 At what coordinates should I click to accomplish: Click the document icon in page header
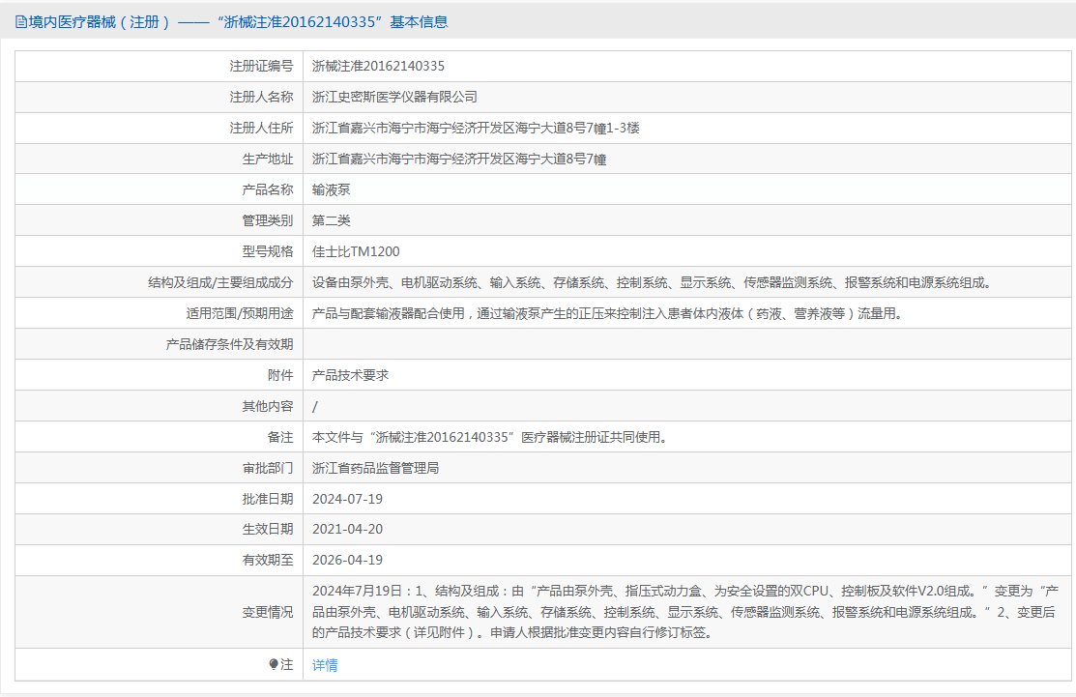(x=21, y=22)
